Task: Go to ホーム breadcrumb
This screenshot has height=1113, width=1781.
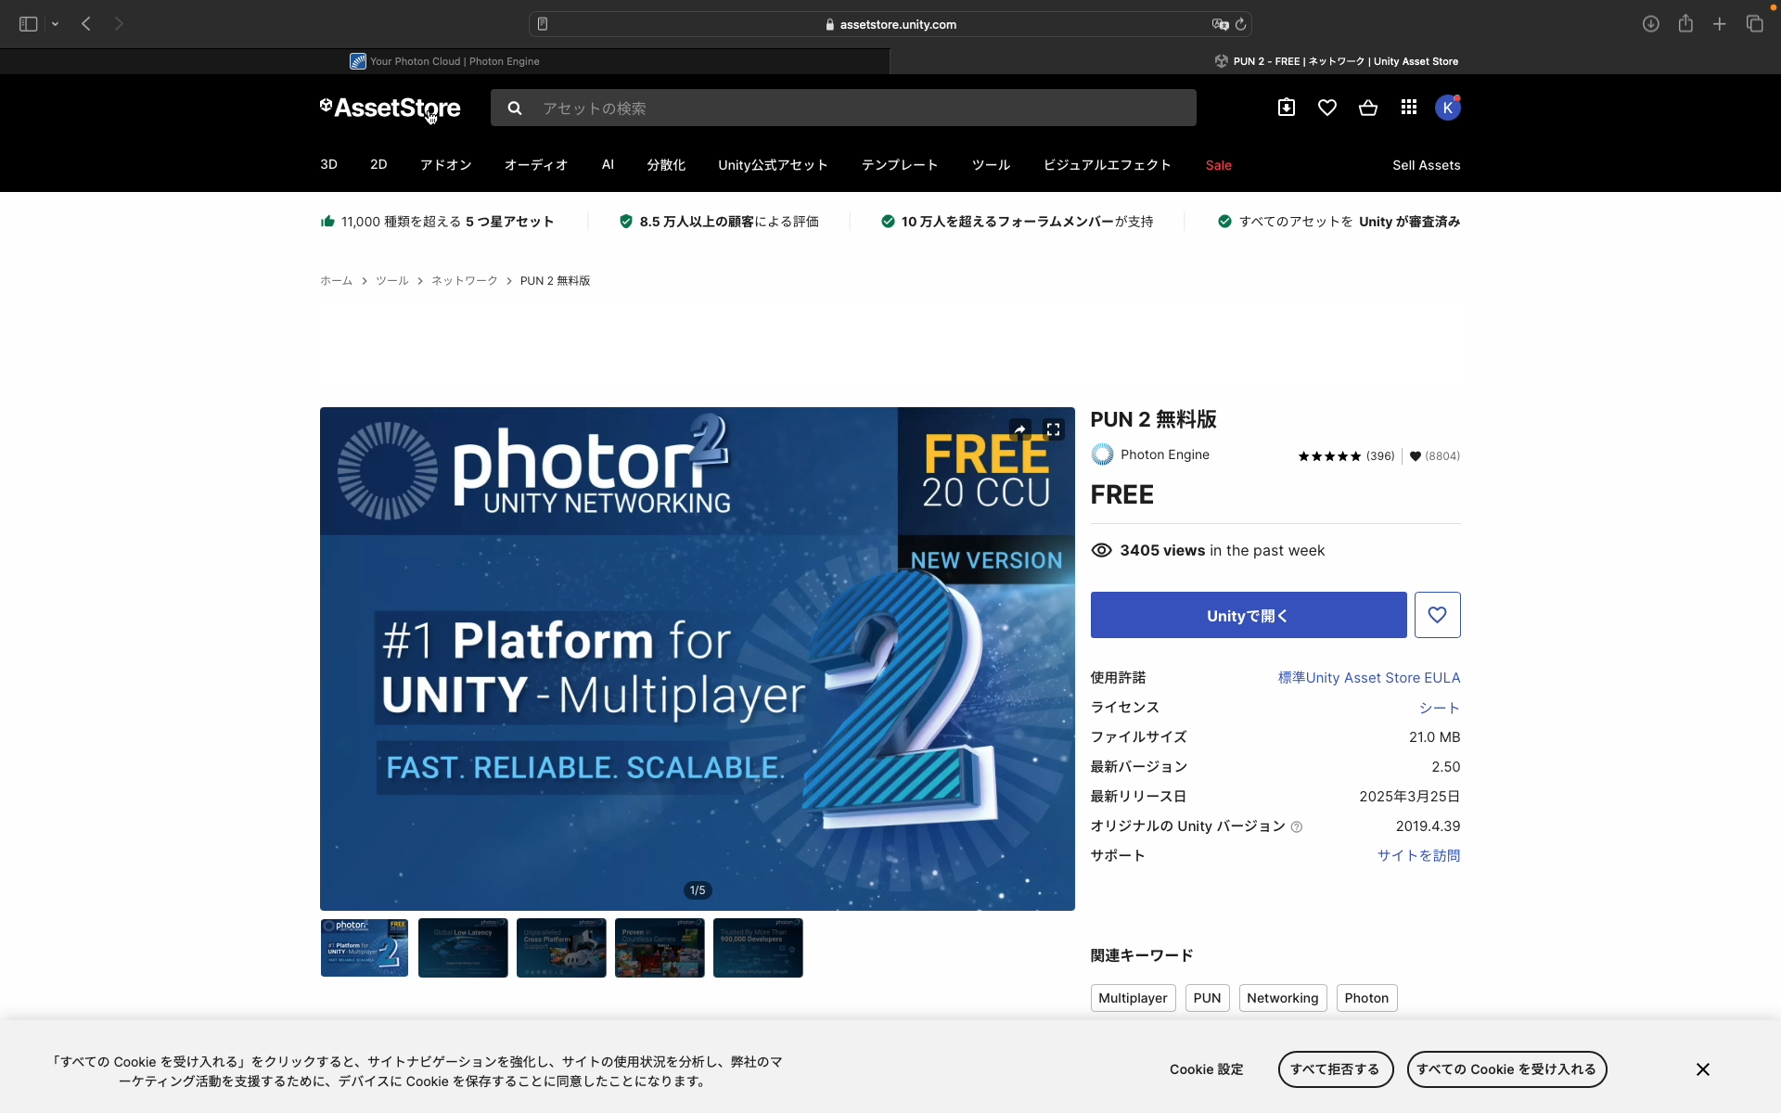Action: (336, 280)
